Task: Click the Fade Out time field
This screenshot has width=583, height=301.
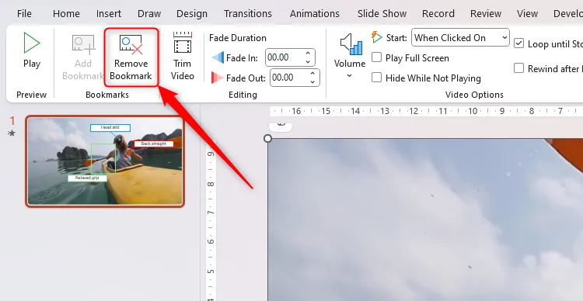Action: click(289, 78)
